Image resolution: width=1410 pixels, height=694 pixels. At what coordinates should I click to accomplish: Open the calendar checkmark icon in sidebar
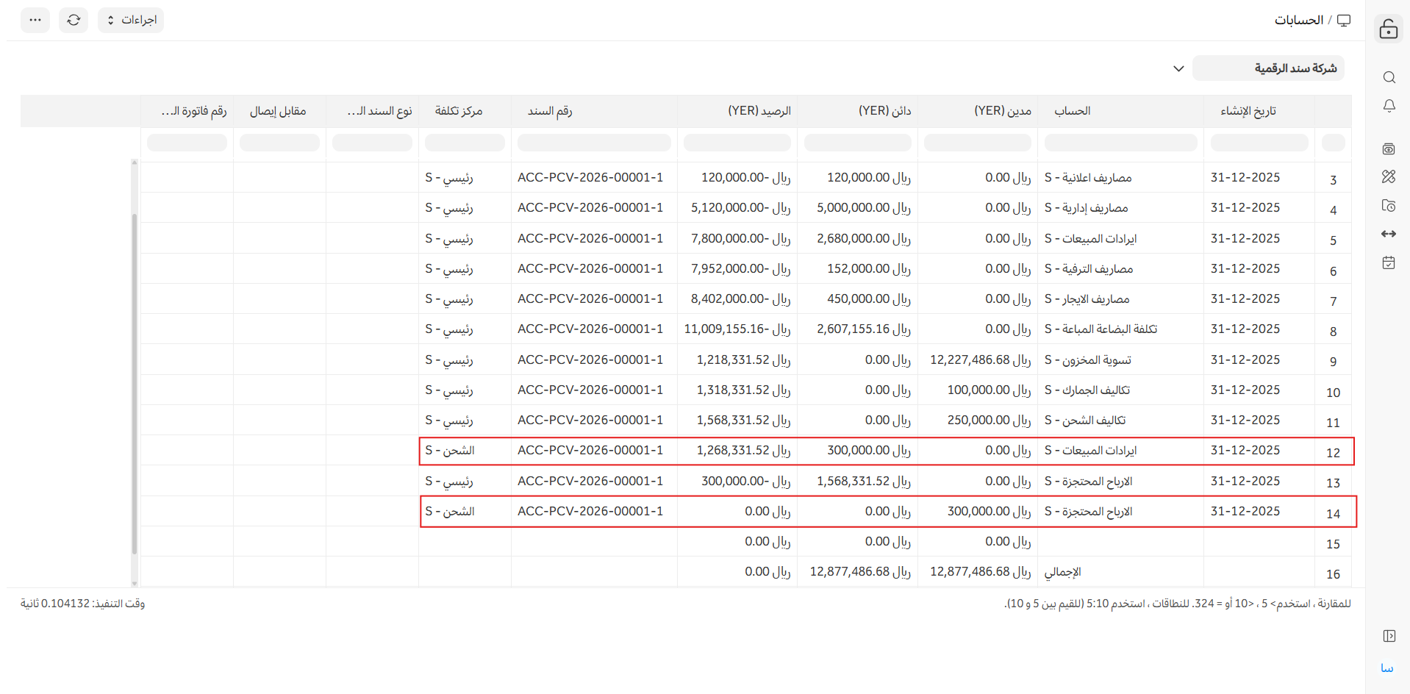coord(1389,262)
